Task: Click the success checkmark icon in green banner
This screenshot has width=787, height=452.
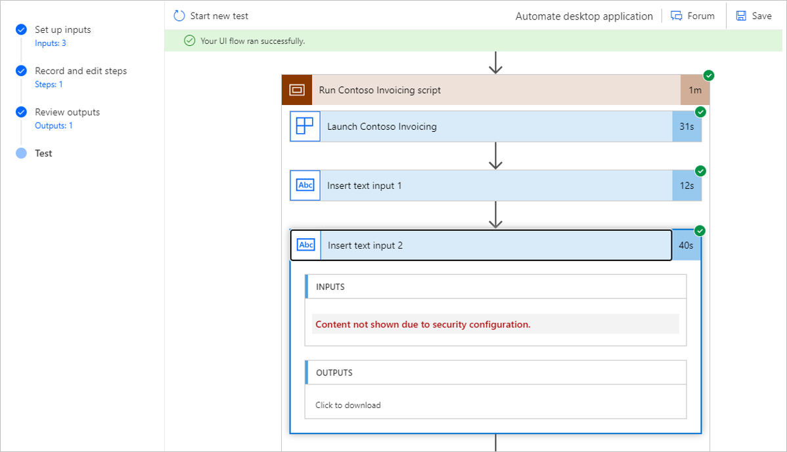Action: 189,41
